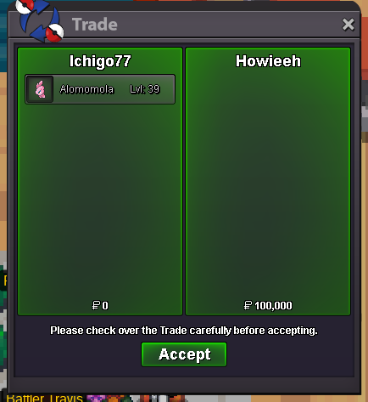Click the Alomomola name label
The image size is (368, 402).
pos(86,89)
